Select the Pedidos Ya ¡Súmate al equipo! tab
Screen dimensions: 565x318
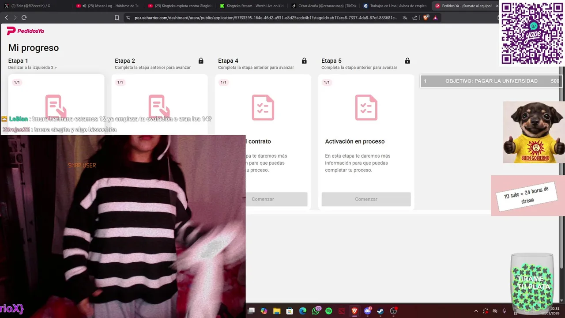463,6
